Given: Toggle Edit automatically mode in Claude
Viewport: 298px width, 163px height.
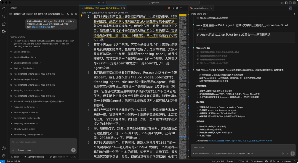Looking at the screenshot, I should [x=201, y=154].
